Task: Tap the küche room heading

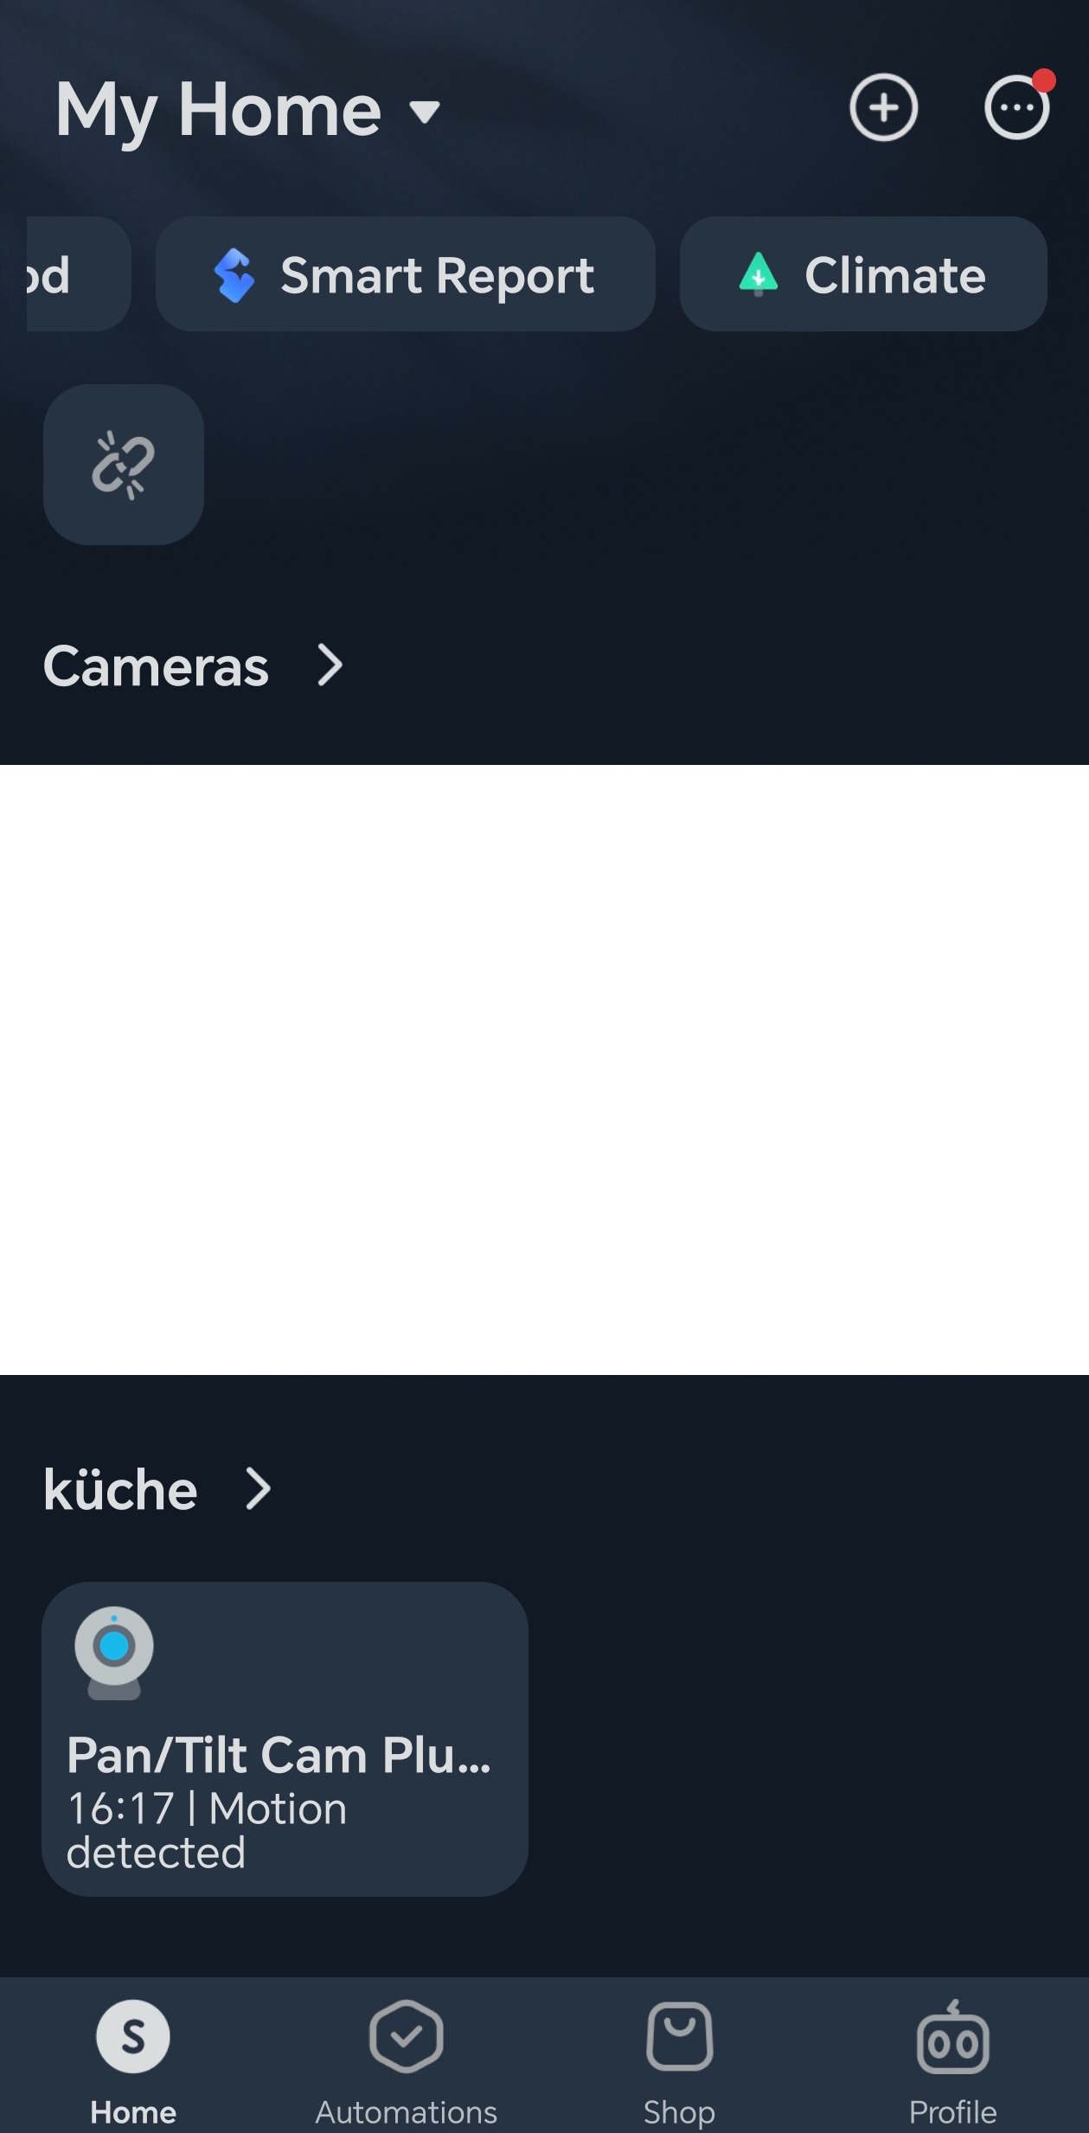Action: pos(121,1489)
